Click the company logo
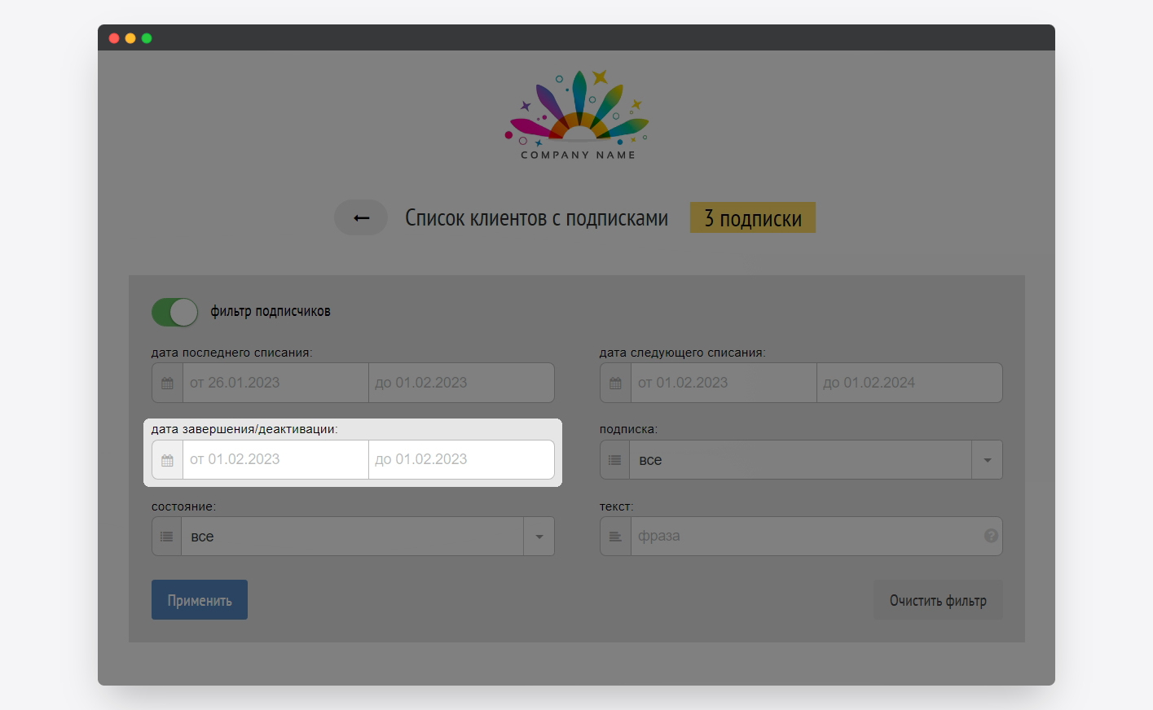Screen dimensions: 1153x710 point(577,115)
